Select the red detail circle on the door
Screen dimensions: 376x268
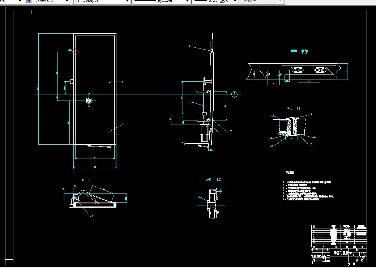[76, 52]
